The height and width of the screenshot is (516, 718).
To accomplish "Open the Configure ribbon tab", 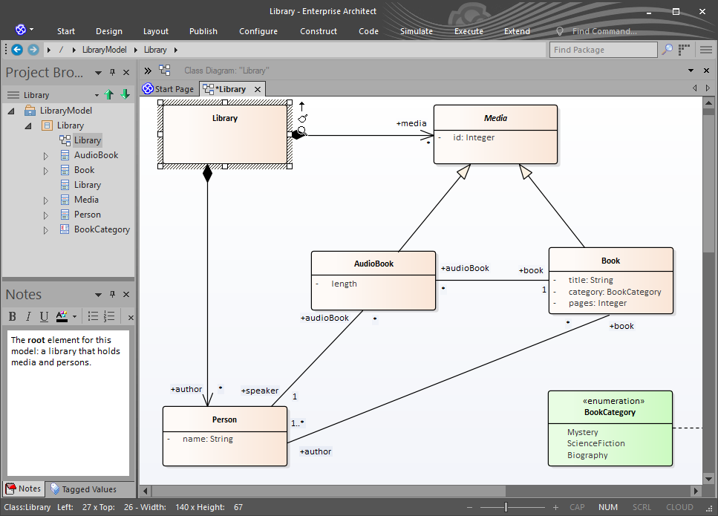I will (x=258, y=31).
